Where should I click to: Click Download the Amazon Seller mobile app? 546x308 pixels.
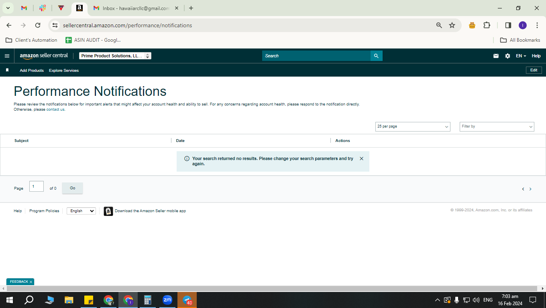click(x=150, y=211)
